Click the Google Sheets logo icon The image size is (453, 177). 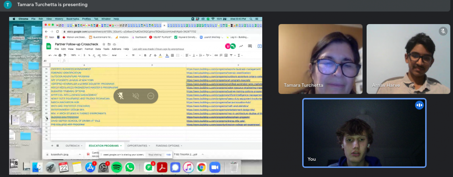click(49, 46)
